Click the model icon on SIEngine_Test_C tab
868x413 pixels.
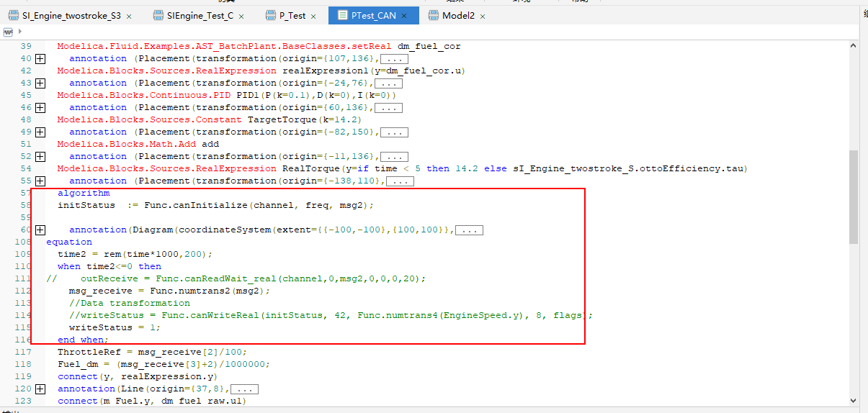[158, 15]
